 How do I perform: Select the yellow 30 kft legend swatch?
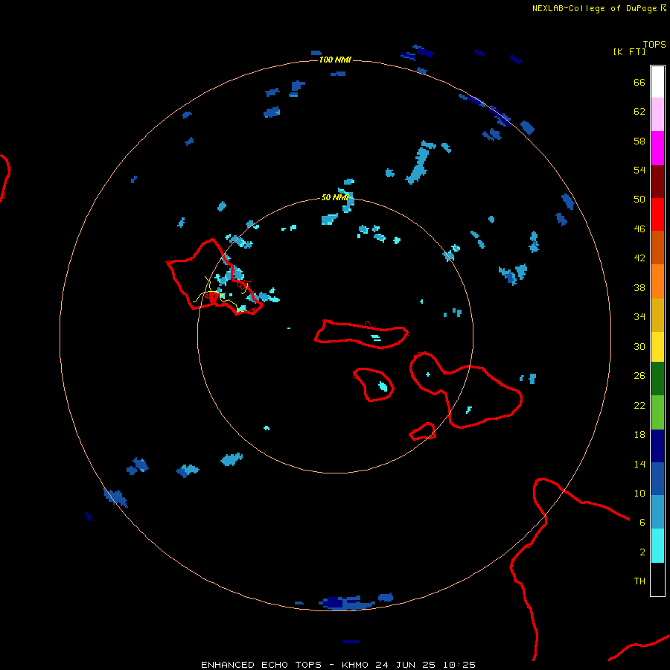click(x=657, y=347)
